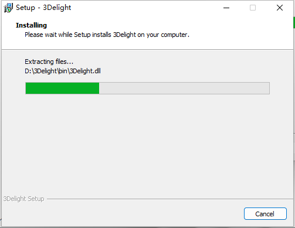Click the "Extracting files..." status label
This screenshot has height=228, width=295.
(x=49, y=62)
